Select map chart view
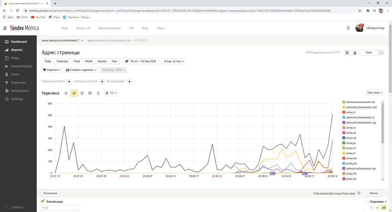This screenshot has height=212, width=392. (98, 93)
